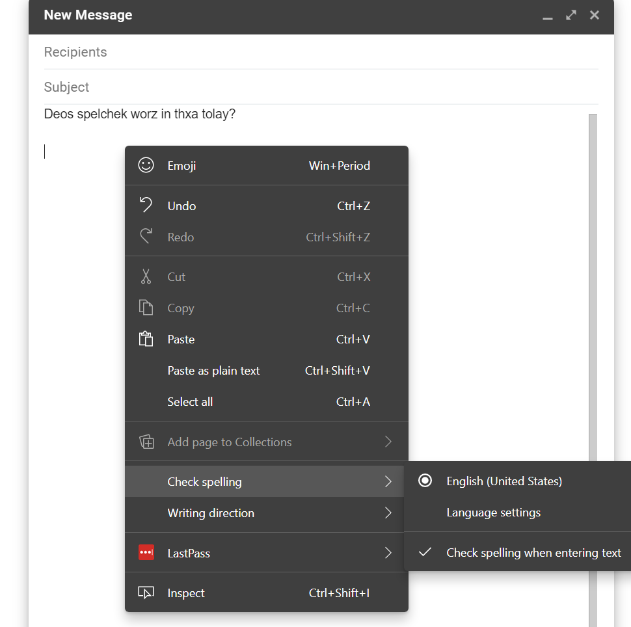Open Language settings

point(493,513)
